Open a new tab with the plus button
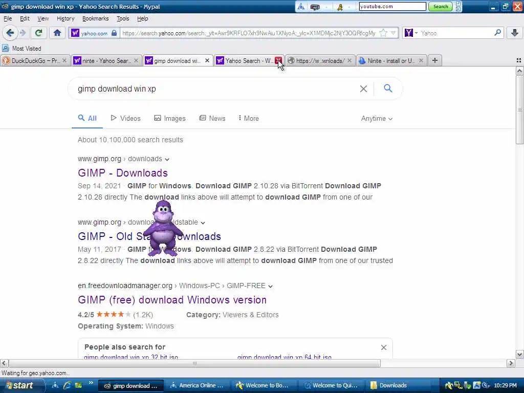 (434, 60)
